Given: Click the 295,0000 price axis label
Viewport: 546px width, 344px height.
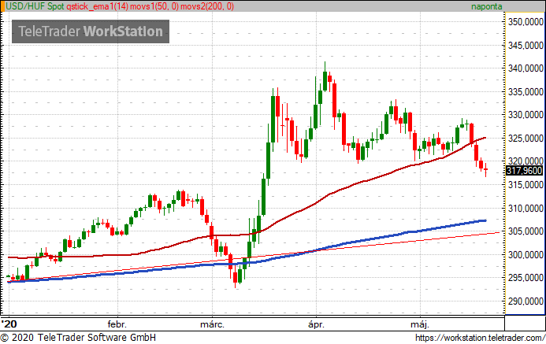Looking at the screenshot, I should click(526, 278).
